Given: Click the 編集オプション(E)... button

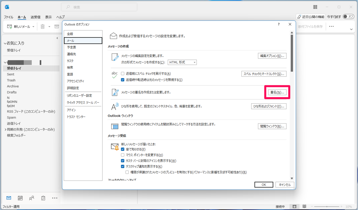Looking at the screenshot, I should [272, 56].
